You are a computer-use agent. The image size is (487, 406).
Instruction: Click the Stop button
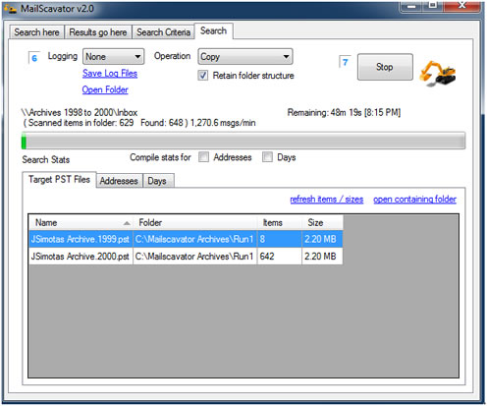click(385, 67)
